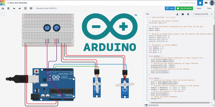The height and width of the screenshot is (107, 215).
Task: Switch to component list view
Action: click(206, 3)
